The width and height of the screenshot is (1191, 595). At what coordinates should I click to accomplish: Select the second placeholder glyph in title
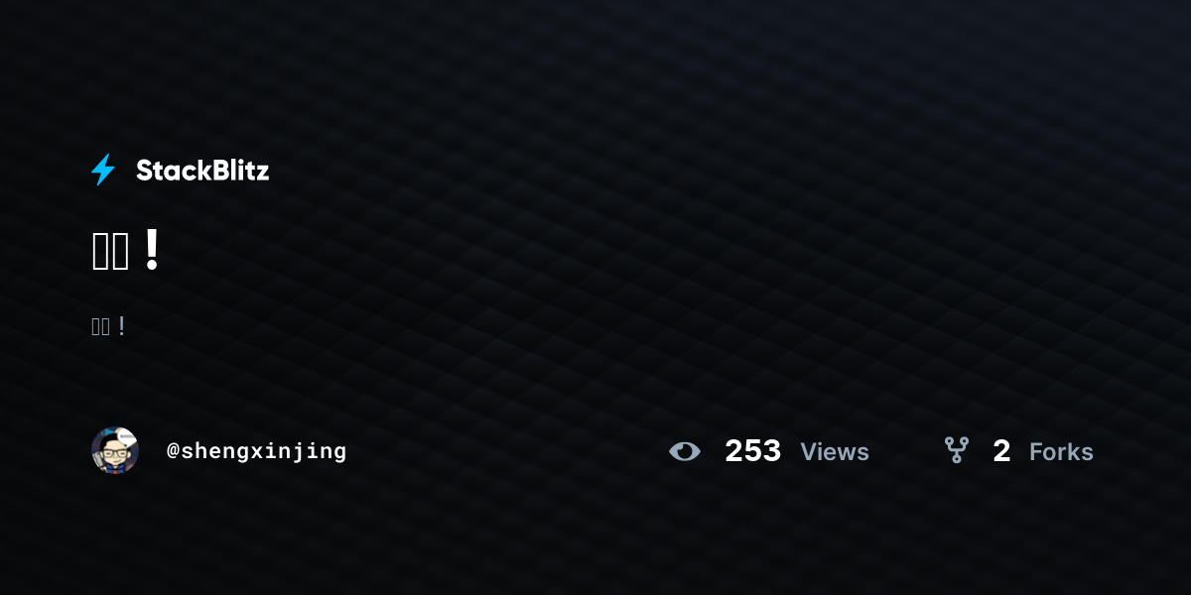point(120,252)
